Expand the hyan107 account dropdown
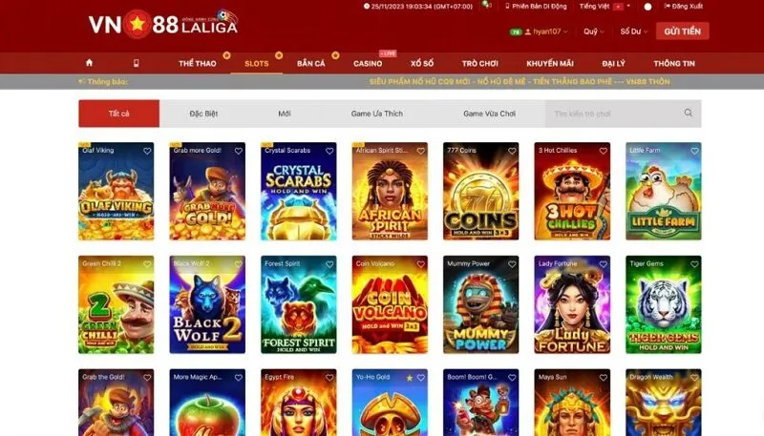764x436 pixels. click(x=546, y=31)
